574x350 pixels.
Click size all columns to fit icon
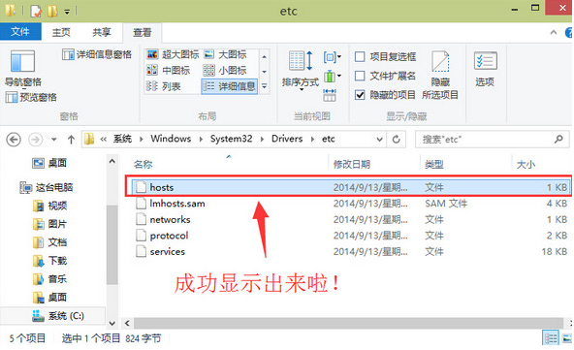pos(330,95)
